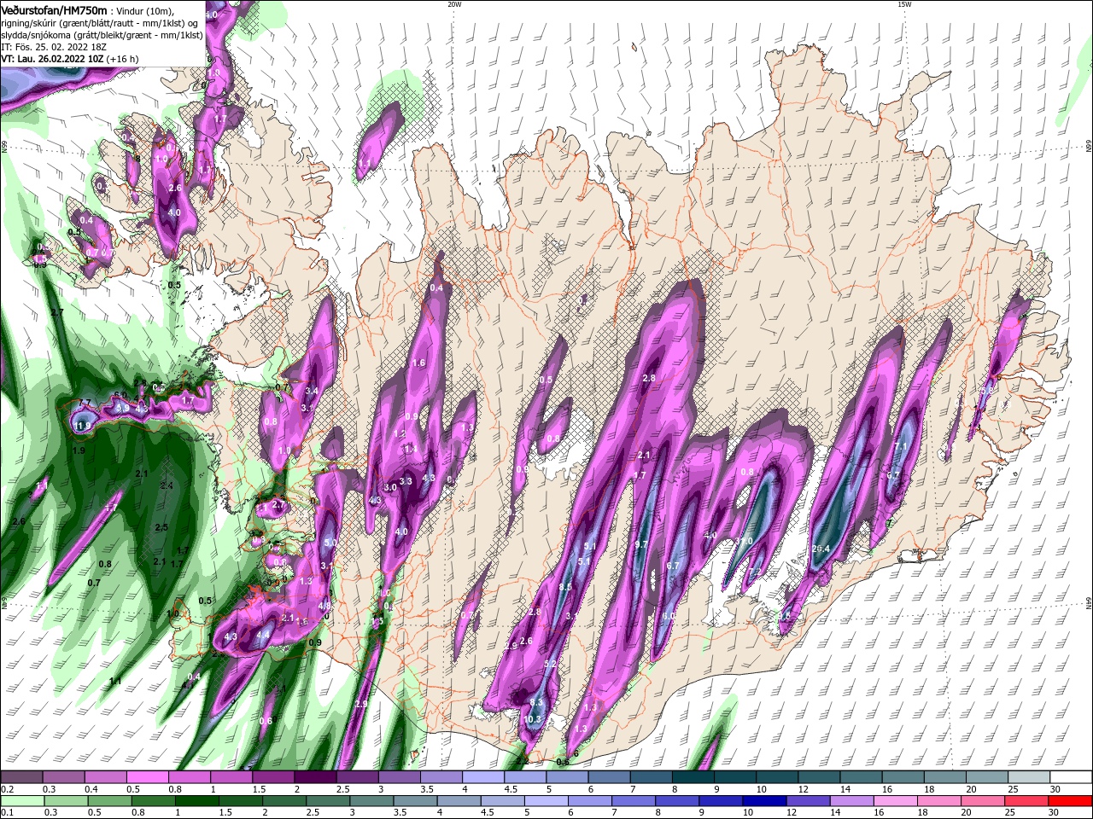Click the 0.1 label on the rain scale
The width and height of the screenshot is (1093, 819).
pos(6,813)
